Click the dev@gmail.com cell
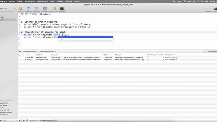Viewport: 217px width, 122px height. [41, 57]
